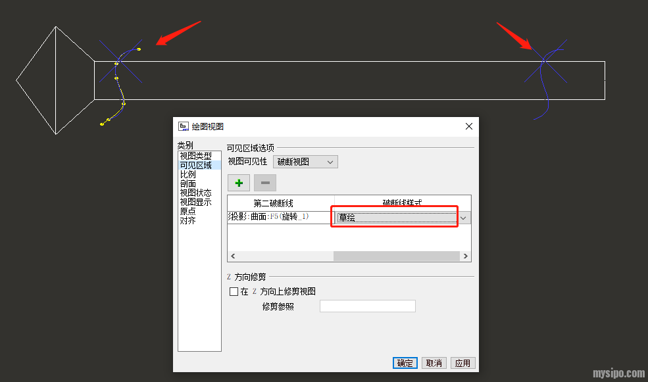Choose the 视图状态 category
The image size is (648, 382).
(x=196, y=193)
